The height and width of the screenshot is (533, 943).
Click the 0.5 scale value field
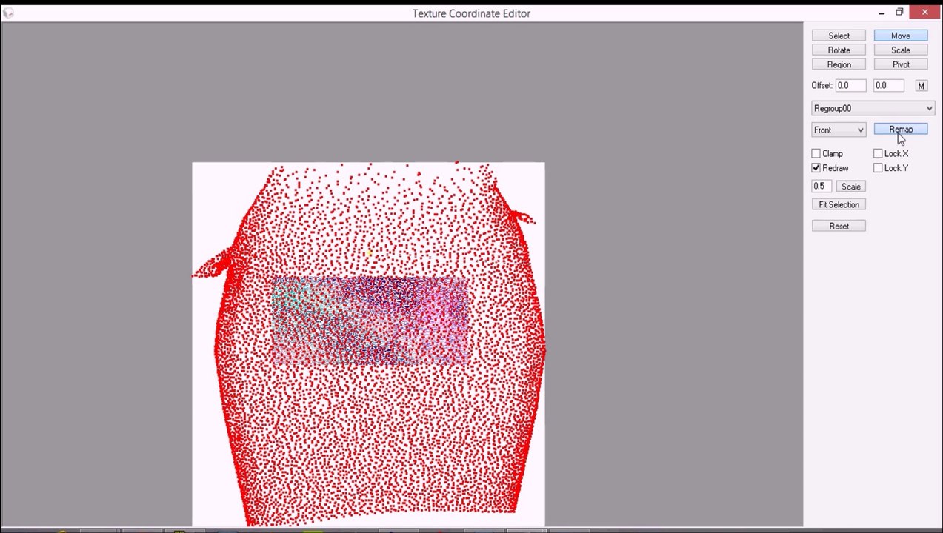coord(820,187)
